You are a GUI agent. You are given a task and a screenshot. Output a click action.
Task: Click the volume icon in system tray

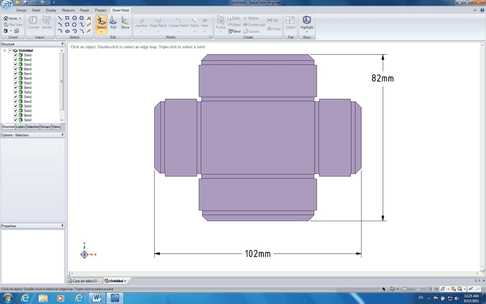tap(457, 298)
